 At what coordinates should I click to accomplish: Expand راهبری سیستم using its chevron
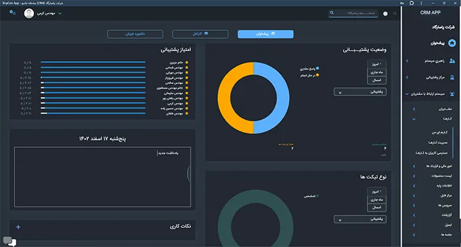coord(407,61)
